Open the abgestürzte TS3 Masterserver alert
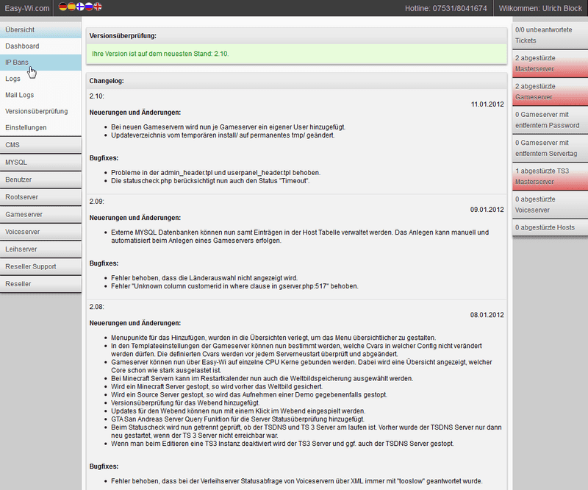Screen dimensions: 588x490 coord(550,176)
